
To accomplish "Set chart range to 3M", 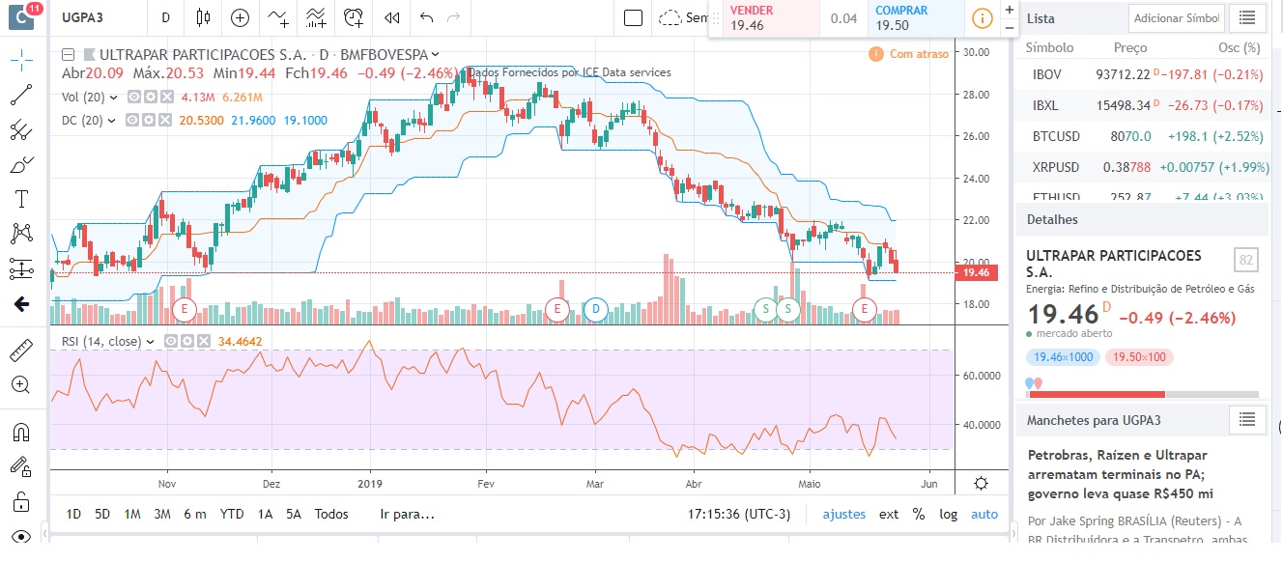I will [x=162, y=514].
